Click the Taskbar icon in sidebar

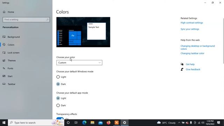(4, 84)
